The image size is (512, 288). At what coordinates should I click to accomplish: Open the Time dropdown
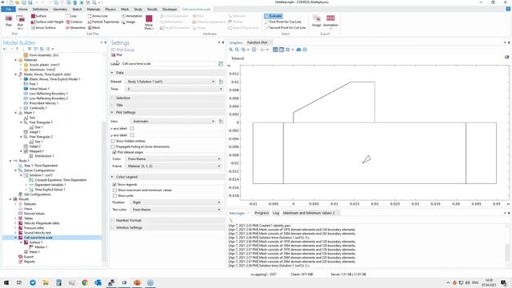point(174,89)
